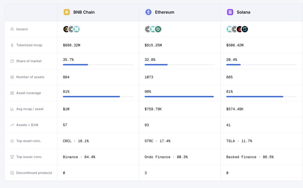This screenshot has height=188, width=303.
Task: Click the teal X issuer icon under Ethereum
Action: click(153, 29)
